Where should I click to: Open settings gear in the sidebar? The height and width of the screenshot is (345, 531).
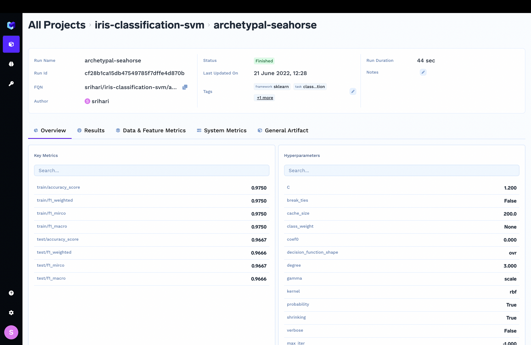[x=11, y=313]
